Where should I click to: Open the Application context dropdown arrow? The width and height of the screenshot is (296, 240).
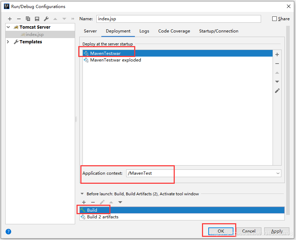pos(278,173)
